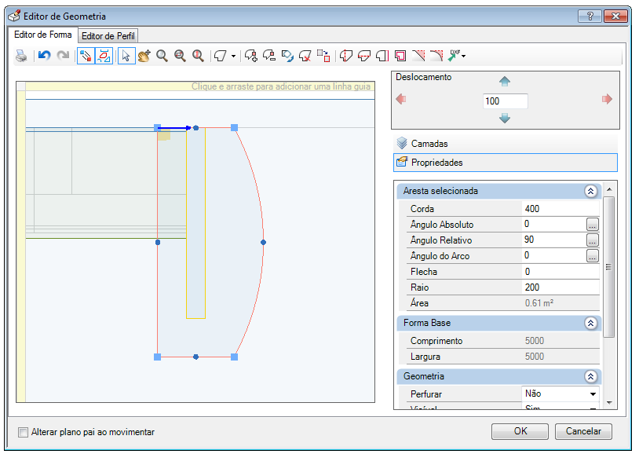Viewport: 639px width, 454px height.
Task: Click the copy-shape squares icon
Action: [323, 56]
